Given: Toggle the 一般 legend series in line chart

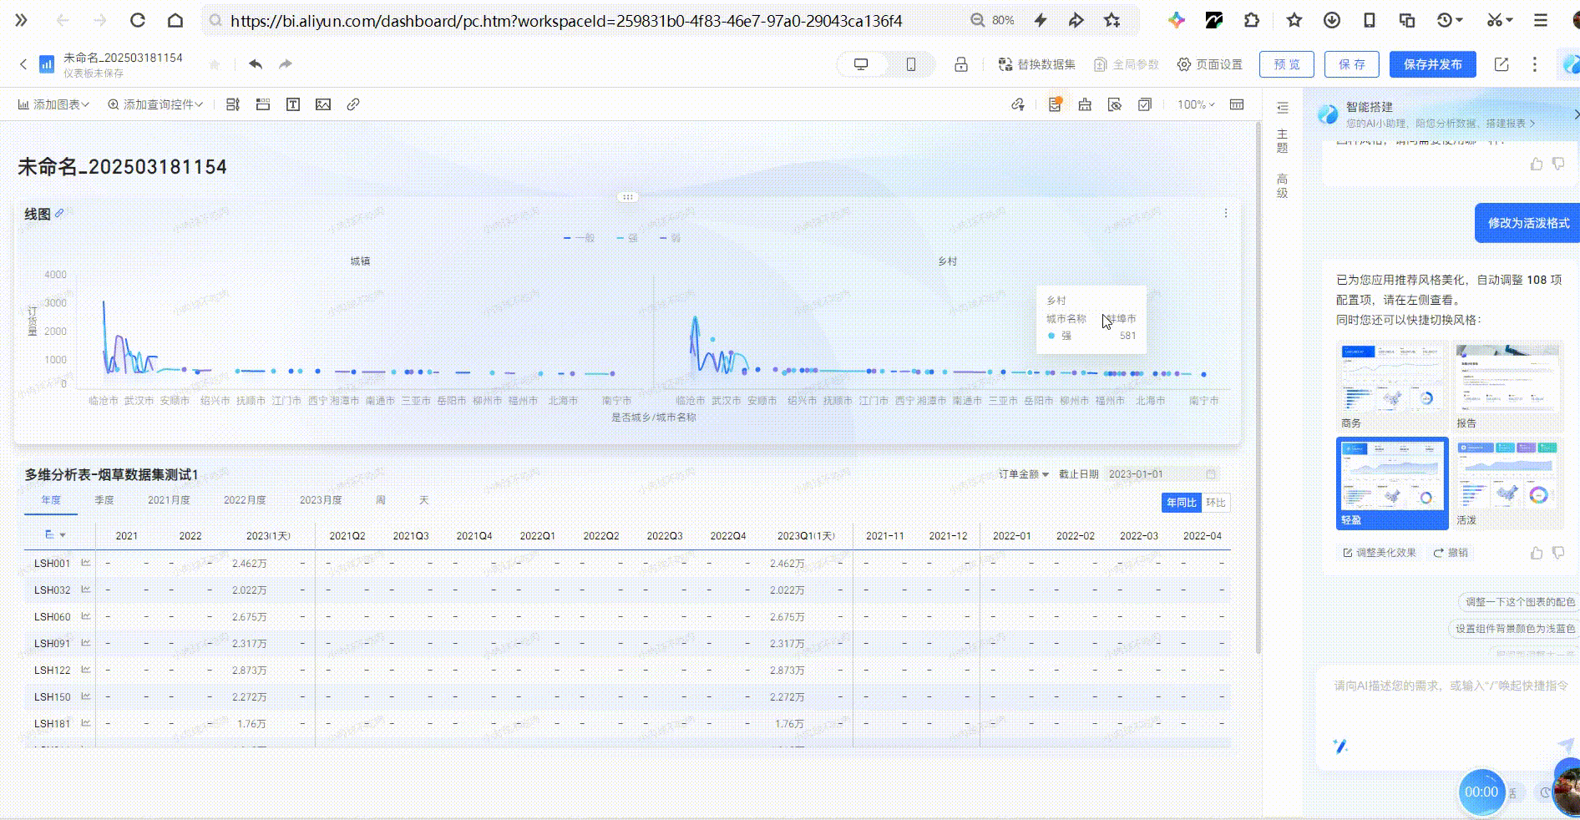Looking at the screenshot, I should [580, 238].
